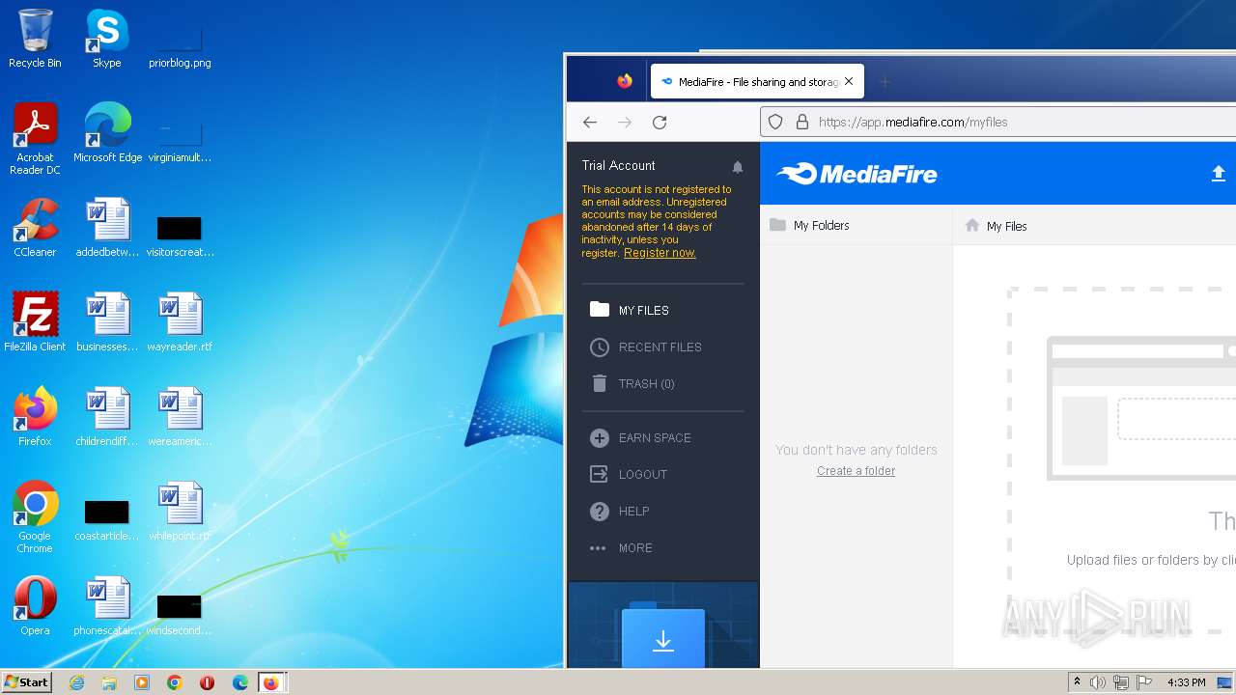Select the wayreader.rtf document

coord(180,322)
